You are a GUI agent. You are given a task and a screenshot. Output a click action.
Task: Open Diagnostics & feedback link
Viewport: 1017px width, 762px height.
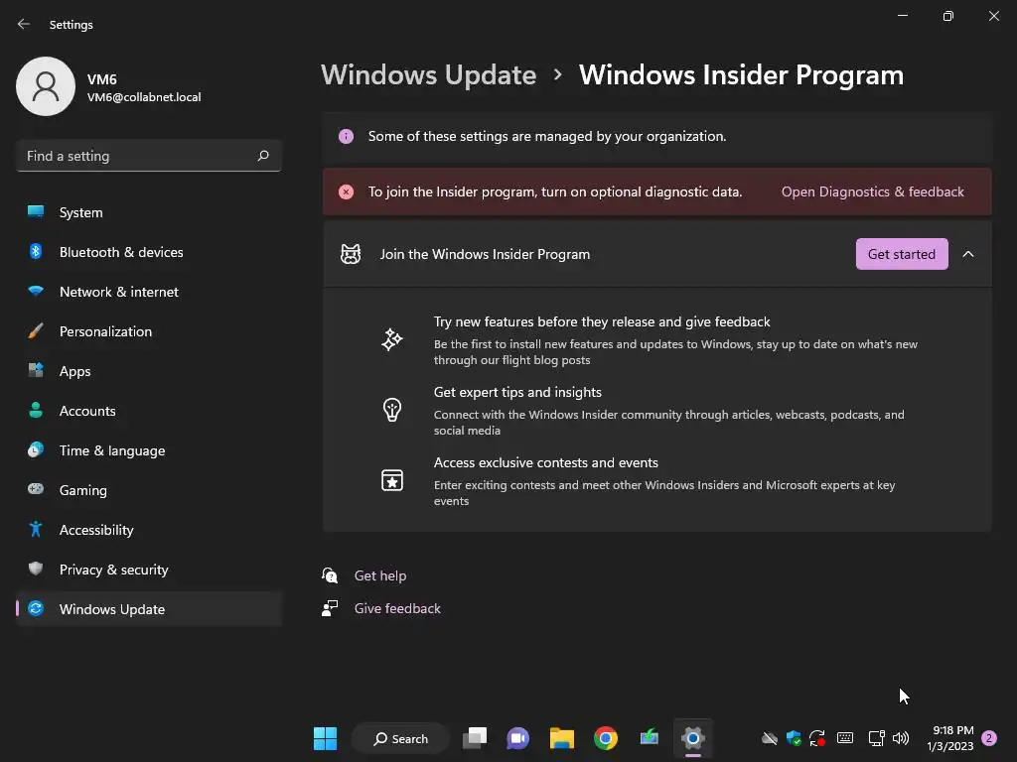coord(872,191)
